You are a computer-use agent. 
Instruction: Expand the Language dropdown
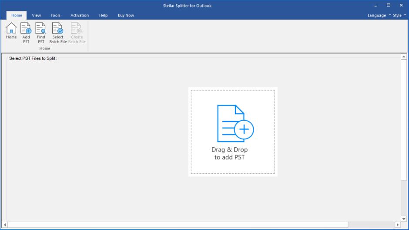[x=379, y=15]
